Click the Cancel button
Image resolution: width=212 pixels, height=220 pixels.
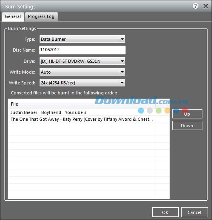(194, 212)
